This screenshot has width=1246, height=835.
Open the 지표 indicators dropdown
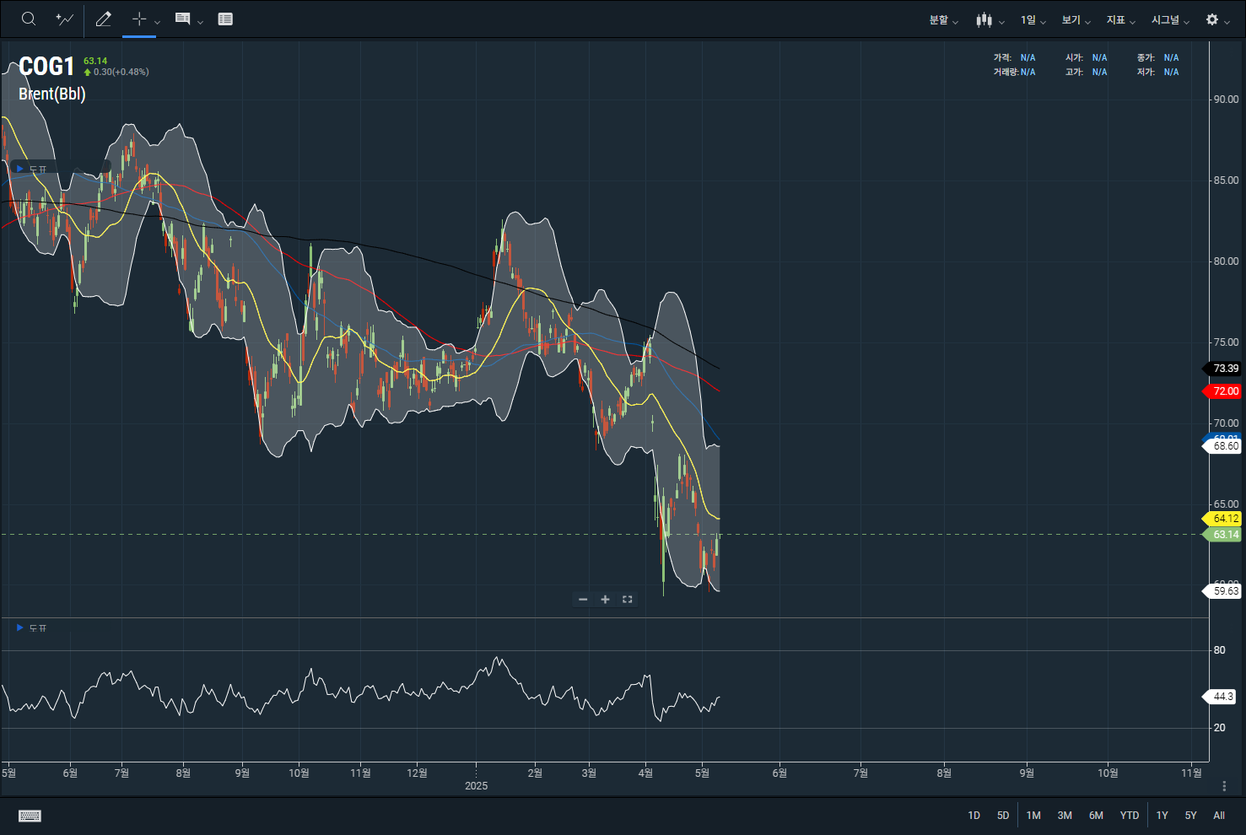1120,20
